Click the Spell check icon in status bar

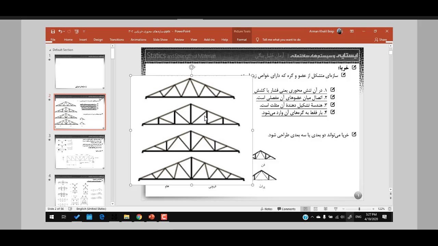[70, 209]
